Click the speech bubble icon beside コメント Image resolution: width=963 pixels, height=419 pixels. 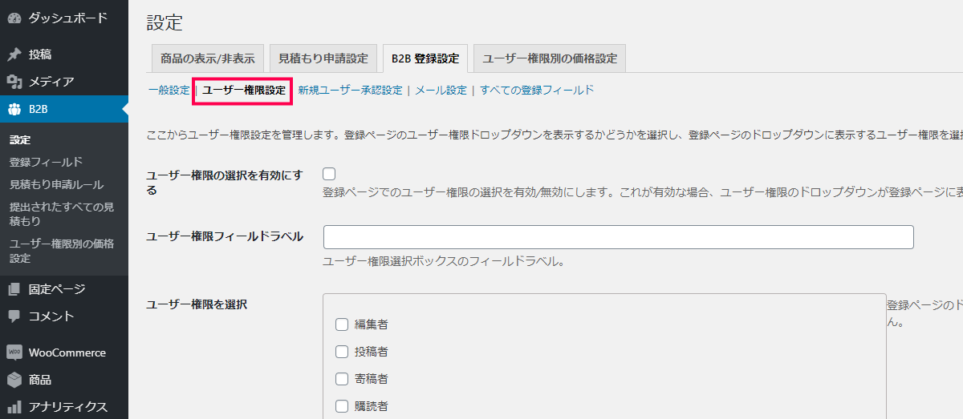(x=14, y=316)
